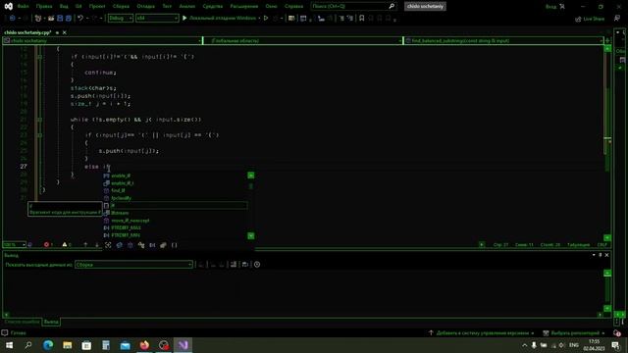Open the Сборка menu

[121, 6]
